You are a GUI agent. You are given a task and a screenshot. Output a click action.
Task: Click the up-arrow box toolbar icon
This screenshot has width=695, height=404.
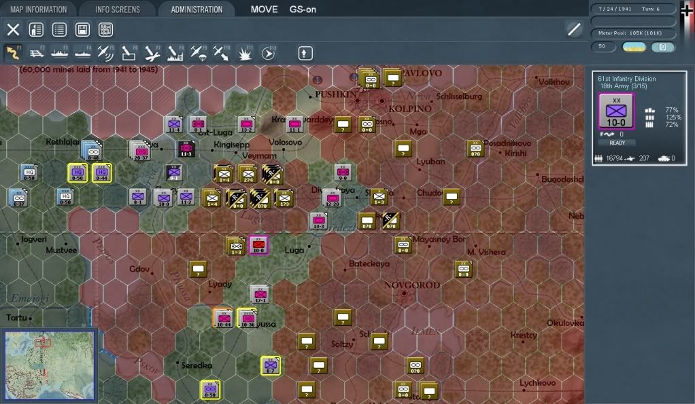pos(305,53)
